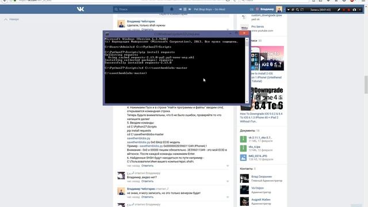368x207 pixels.
Task: Open 'How To Downgrade iOS 9.0.2 & 8.4' video title
Action: point(261,117)
